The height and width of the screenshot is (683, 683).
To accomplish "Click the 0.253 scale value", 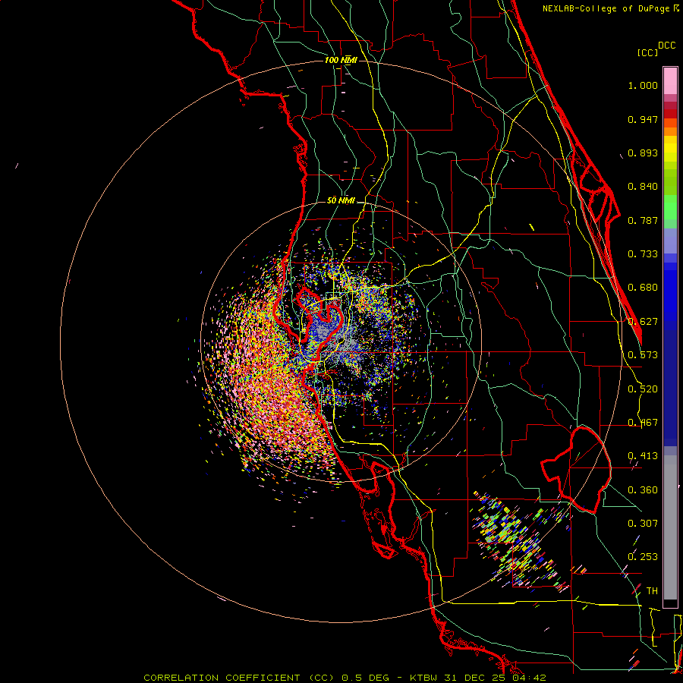I will (x=643, y=557).
